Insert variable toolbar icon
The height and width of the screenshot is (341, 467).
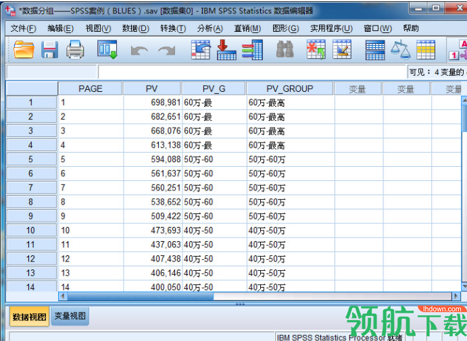[x=342, y=50]
